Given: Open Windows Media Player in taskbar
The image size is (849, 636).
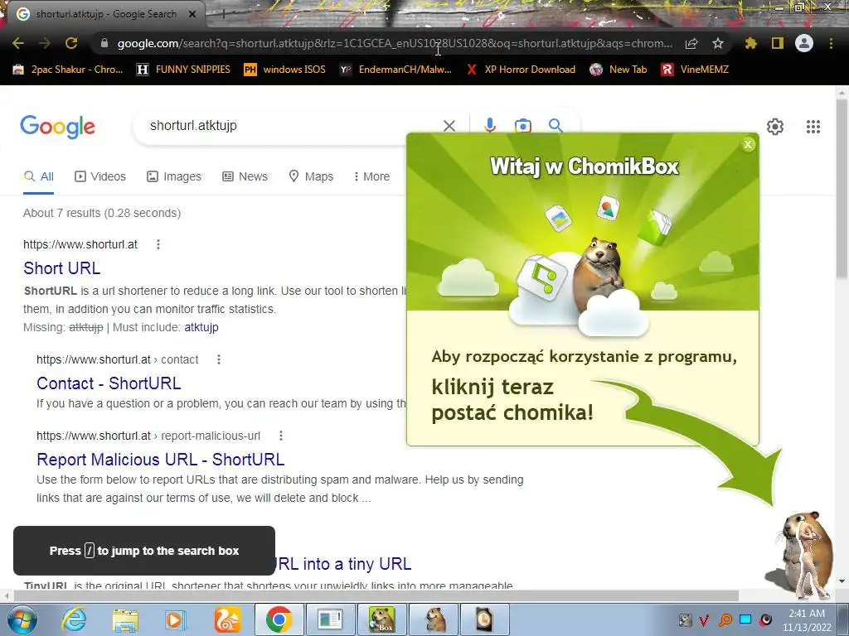Looking at the screenshot, I should pyautogui.click(x=176, y=619).
